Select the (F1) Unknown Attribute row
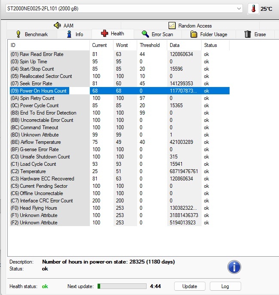 [x=120, y=215]
